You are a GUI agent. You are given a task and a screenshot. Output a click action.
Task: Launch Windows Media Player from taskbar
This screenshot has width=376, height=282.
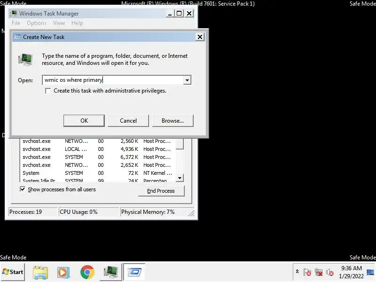point(63,273)
